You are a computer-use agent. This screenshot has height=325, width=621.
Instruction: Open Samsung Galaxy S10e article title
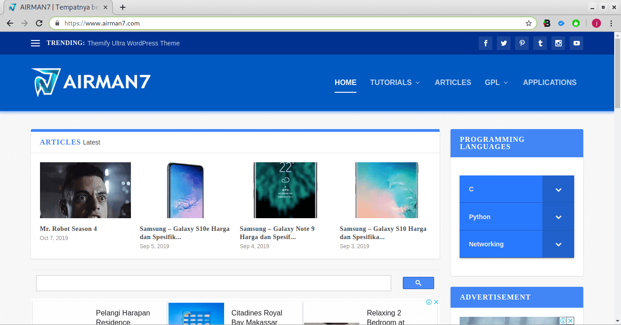[x=185, y=233]
